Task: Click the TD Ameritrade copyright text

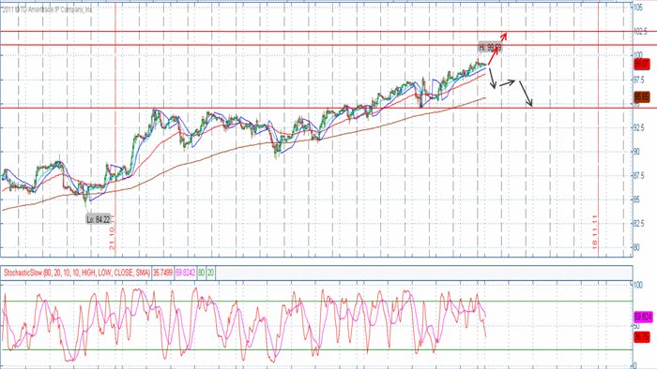Action: click(47, 9)
